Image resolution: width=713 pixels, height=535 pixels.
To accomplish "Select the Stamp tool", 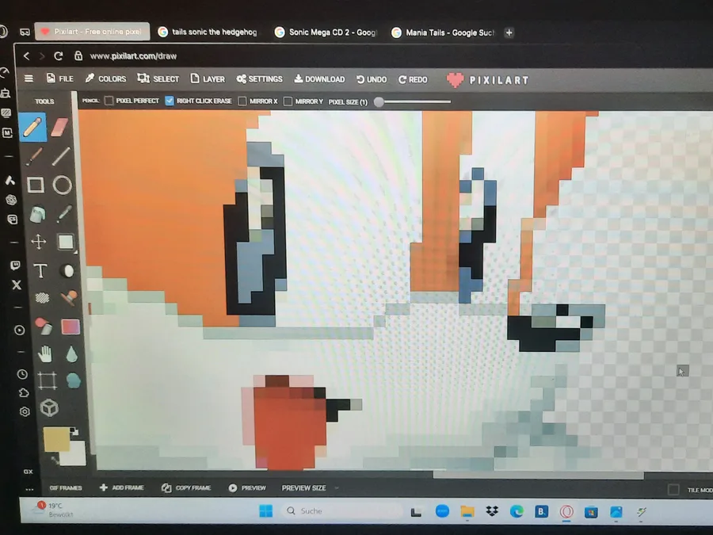I will point(69,298).
